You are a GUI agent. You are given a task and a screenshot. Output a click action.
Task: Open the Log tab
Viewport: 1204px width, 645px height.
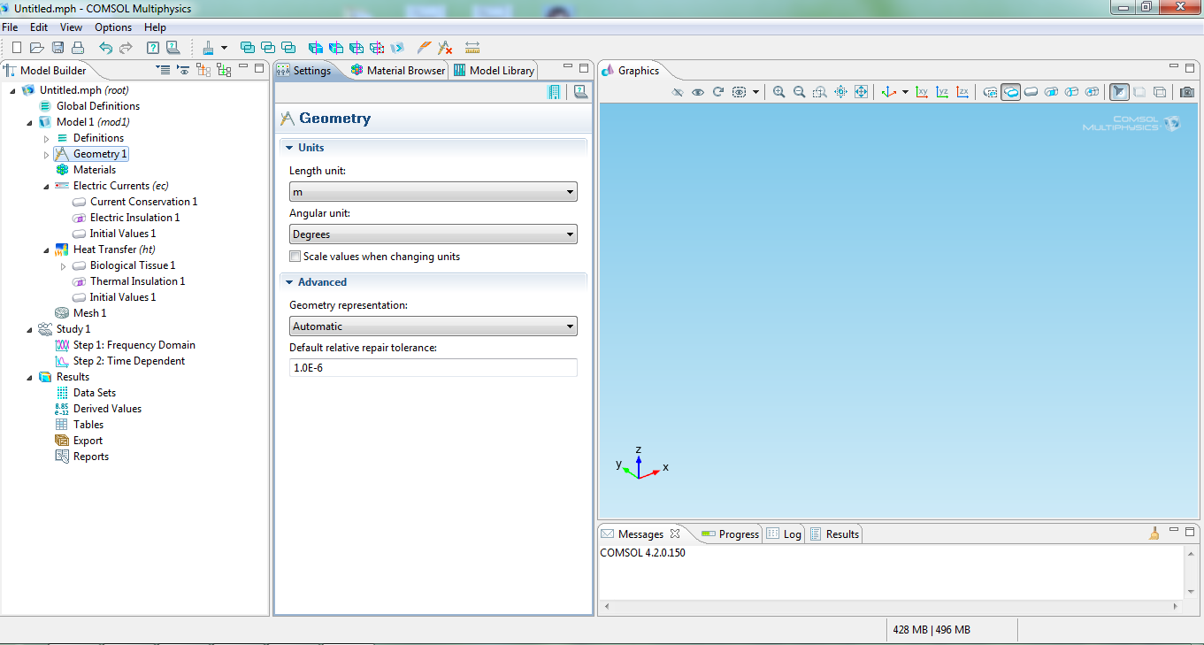coord(784,534)
